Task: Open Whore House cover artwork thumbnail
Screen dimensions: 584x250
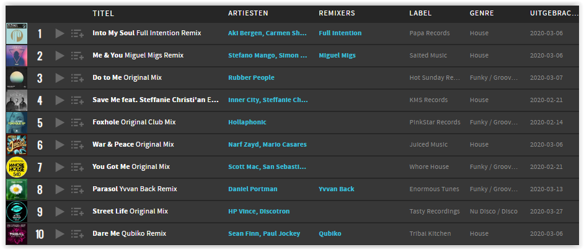Action: [x=17, y=168]
